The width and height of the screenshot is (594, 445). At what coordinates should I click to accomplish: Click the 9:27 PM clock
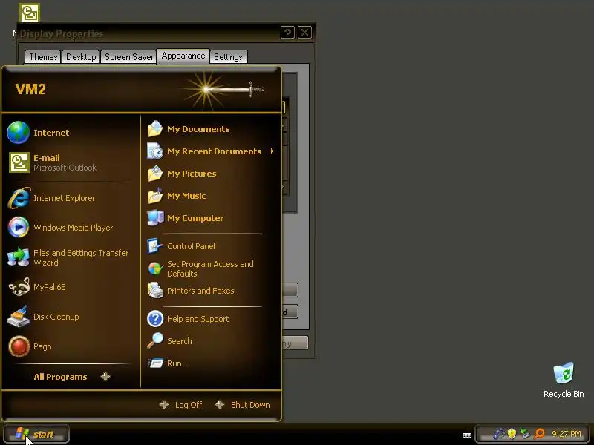pos(567,434)
